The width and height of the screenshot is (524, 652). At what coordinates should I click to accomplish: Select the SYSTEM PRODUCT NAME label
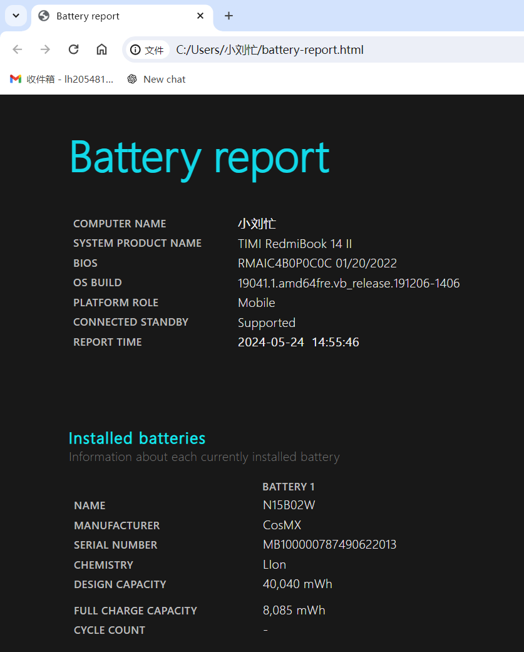[x=138, y=243]
